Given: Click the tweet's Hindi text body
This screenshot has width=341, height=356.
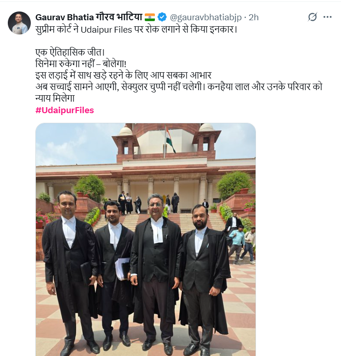Looking at the screenshot, I should (x=179, y=64).
